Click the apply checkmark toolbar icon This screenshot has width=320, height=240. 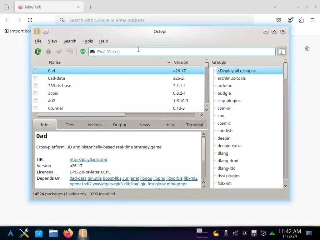(x=59, y=52)
